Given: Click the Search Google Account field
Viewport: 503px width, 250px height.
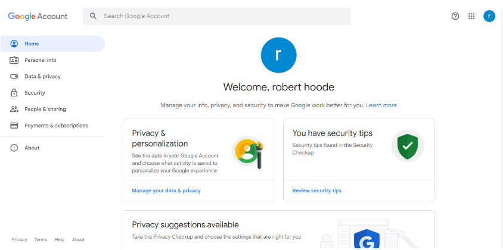Looking at the screenshot, I should pos(221,16).
